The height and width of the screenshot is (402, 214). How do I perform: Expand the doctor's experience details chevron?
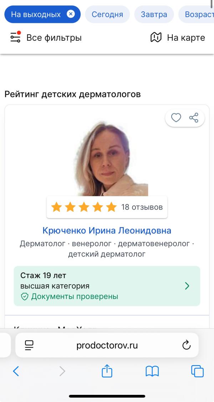pos(187,286)
